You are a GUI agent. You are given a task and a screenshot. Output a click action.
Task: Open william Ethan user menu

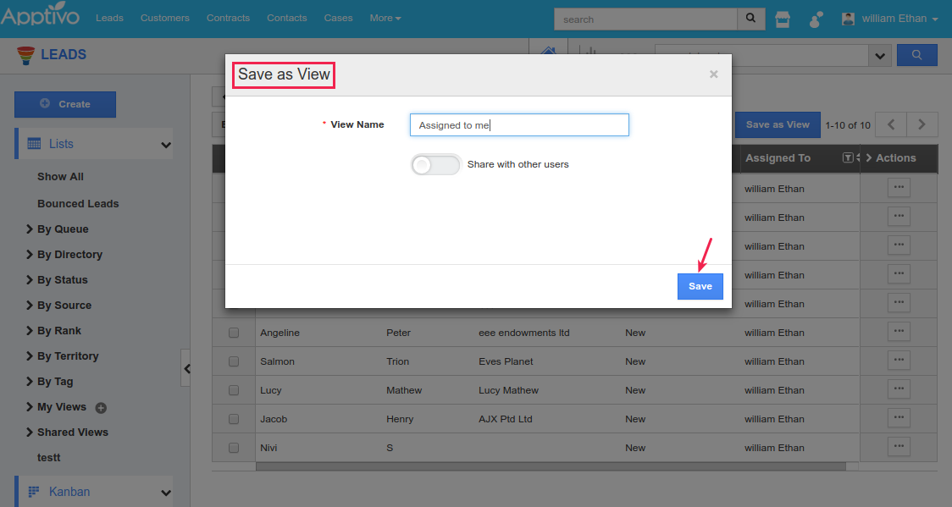pyautogui.click(x=890, y=19)
